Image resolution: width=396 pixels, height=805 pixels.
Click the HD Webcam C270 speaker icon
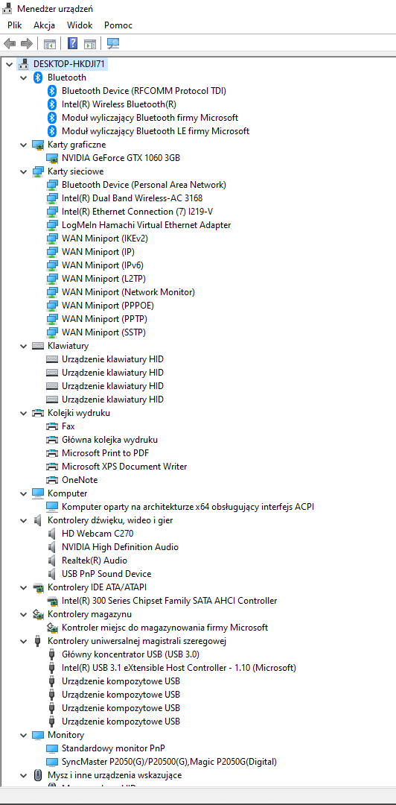[52, 534]
